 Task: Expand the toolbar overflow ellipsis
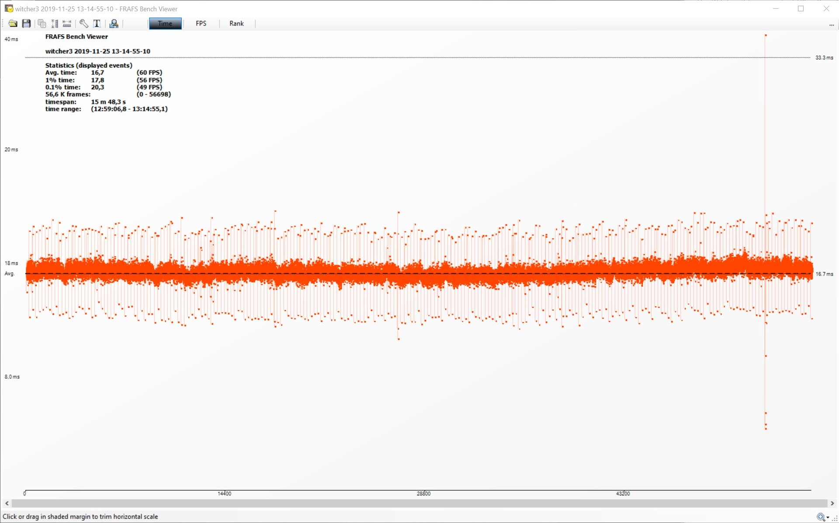[831, 25]
